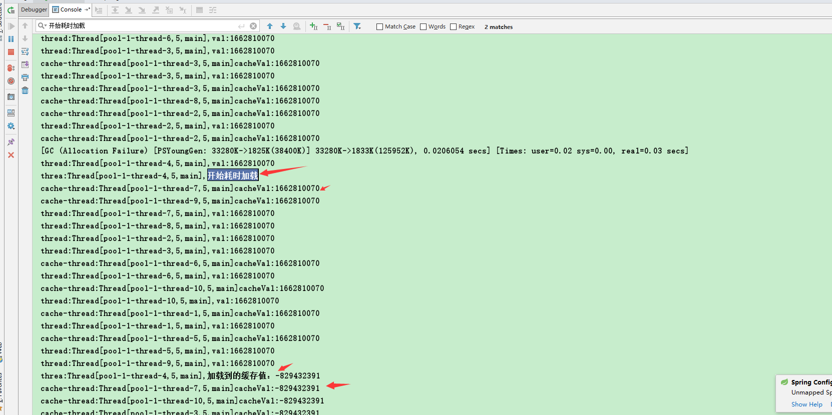
Task: Click log line thread pool-1-thread-4 val:1662810070
Action: tap(158, 163)
